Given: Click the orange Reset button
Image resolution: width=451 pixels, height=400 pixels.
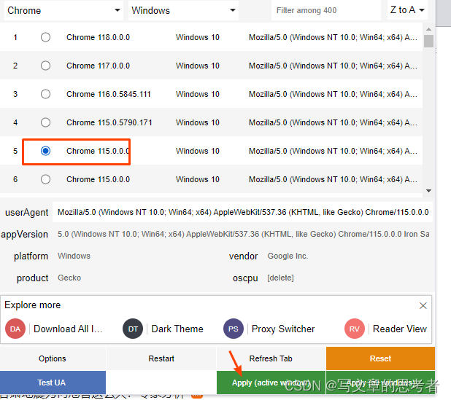Looking at the screenshot, I should (380, 358).
